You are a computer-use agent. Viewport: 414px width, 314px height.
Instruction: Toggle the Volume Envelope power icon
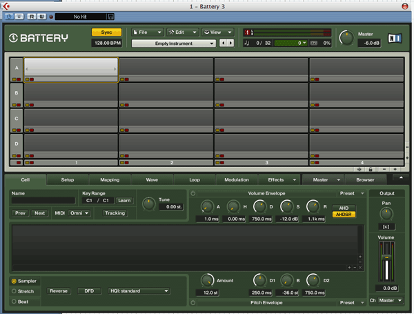(x=193, y=194)
